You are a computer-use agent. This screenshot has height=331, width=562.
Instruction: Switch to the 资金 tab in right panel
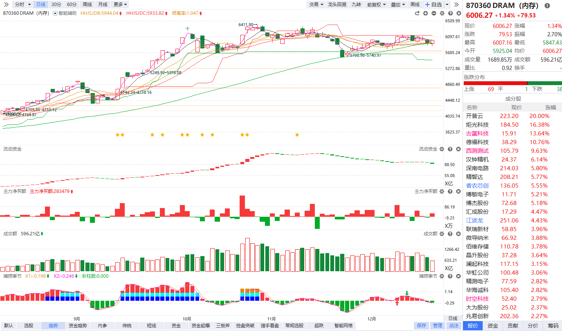click(x=493, y=326)
